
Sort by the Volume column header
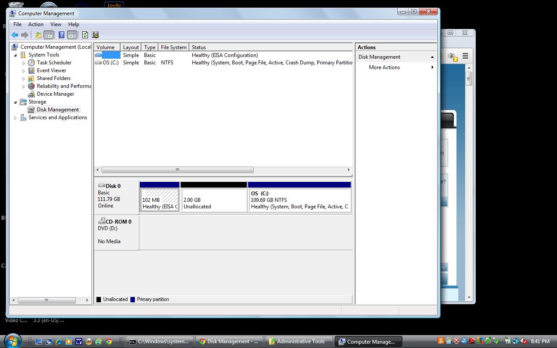click(x=107, y=47)
